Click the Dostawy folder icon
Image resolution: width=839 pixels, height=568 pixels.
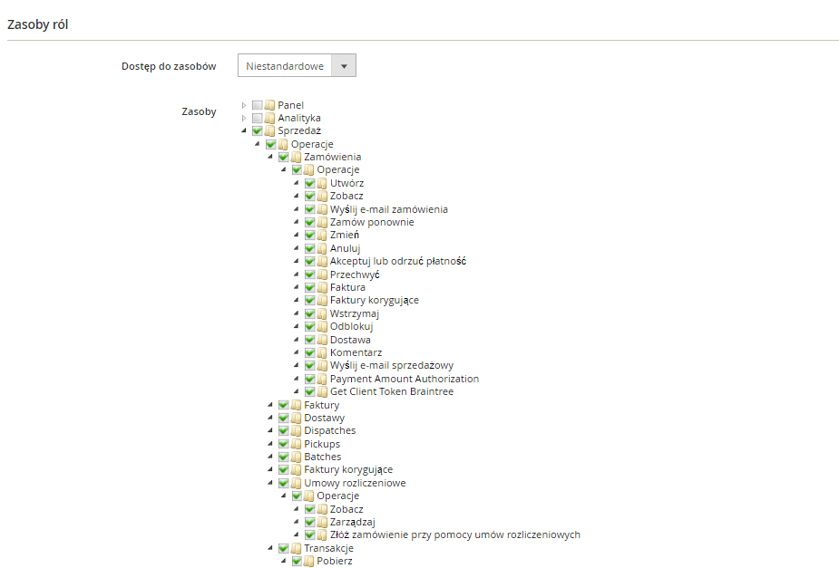(x=296, y=418)
